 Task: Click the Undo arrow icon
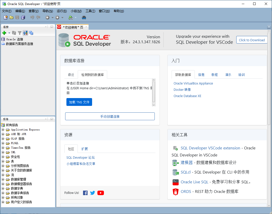(x=32, y=18)
